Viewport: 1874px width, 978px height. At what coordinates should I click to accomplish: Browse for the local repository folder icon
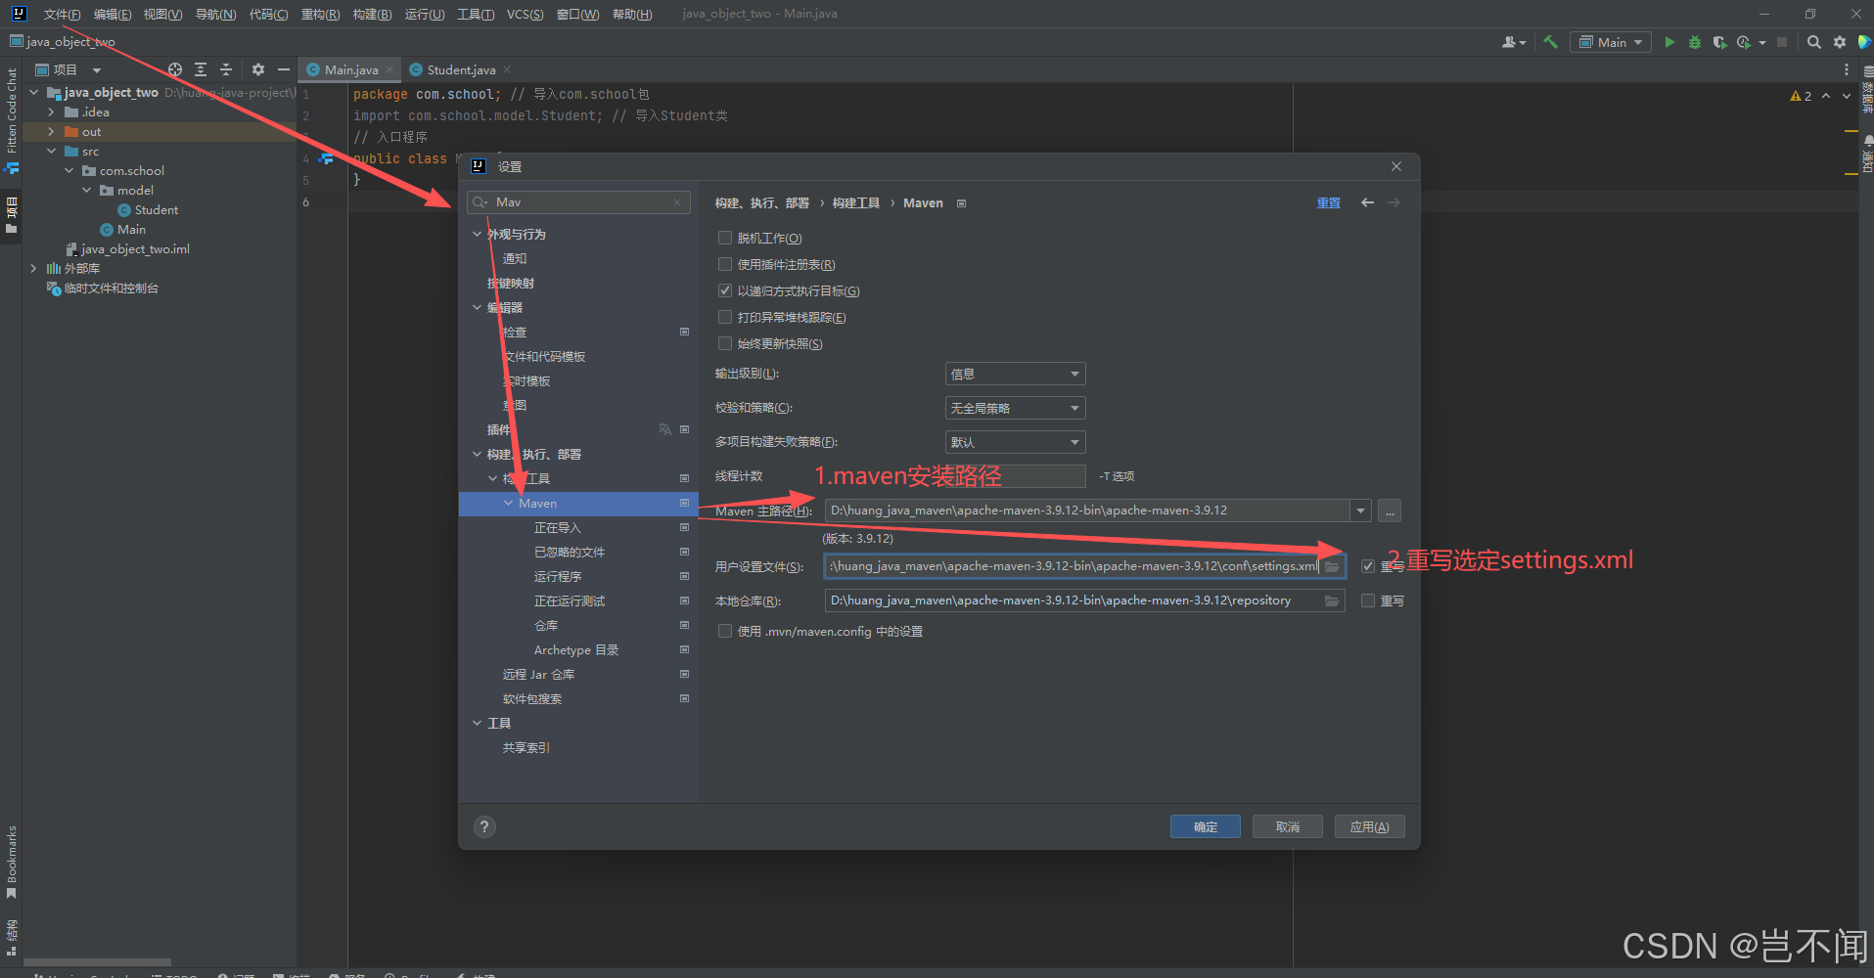(1332, 600)
